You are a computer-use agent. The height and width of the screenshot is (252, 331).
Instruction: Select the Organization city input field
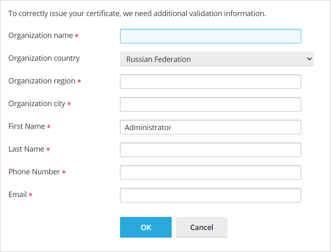pos(210,105)
